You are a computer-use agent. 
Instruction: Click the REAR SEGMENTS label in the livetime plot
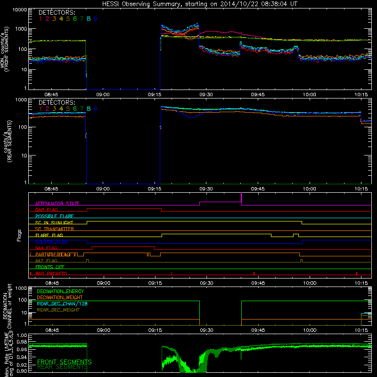click(62, 367)
